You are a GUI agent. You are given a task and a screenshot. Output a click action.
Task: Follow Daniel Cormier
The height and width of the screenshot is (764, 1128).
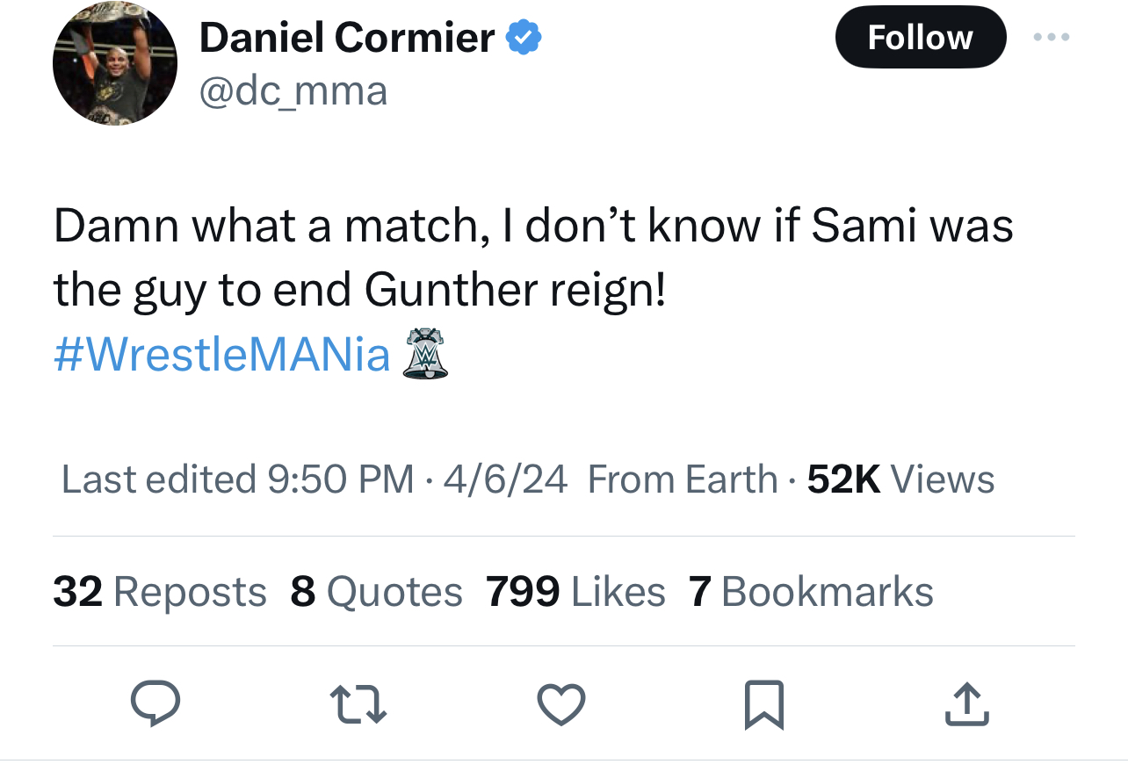click(x=920, y=37)
